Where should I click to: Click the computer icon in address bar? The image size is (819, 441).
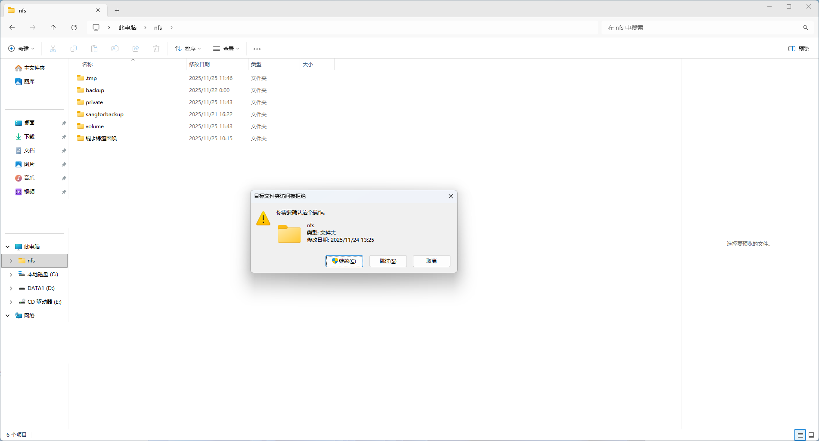coord(96,28)
